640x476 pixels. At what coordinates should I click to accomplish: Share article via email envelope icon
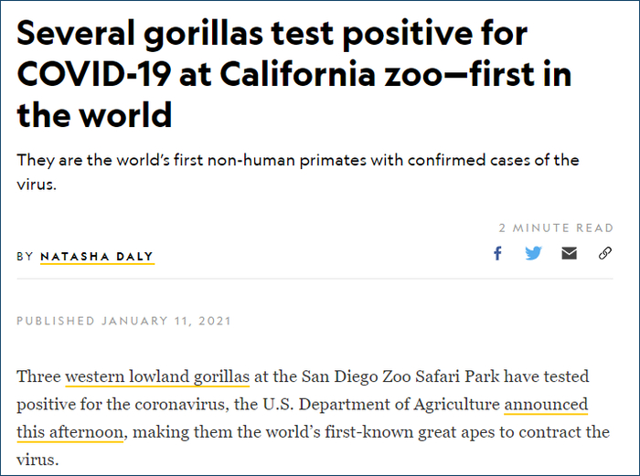(x=570, y=254)
